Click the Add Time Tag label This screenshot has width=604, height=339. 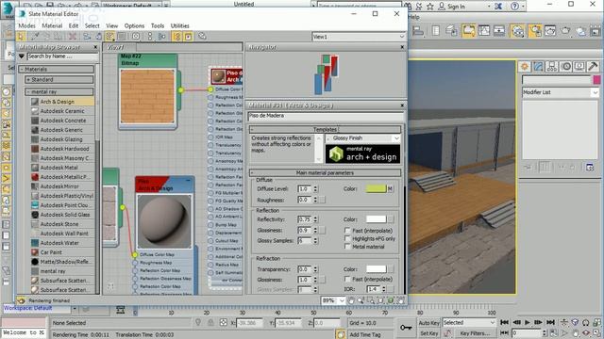click(x=365, y=335)
